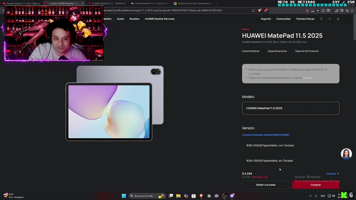Viewport: 356px width, 200px height.
Task: Switch to Compra HUAWEI MatePad 11.5 browser tab
Action: click(64, 3)
